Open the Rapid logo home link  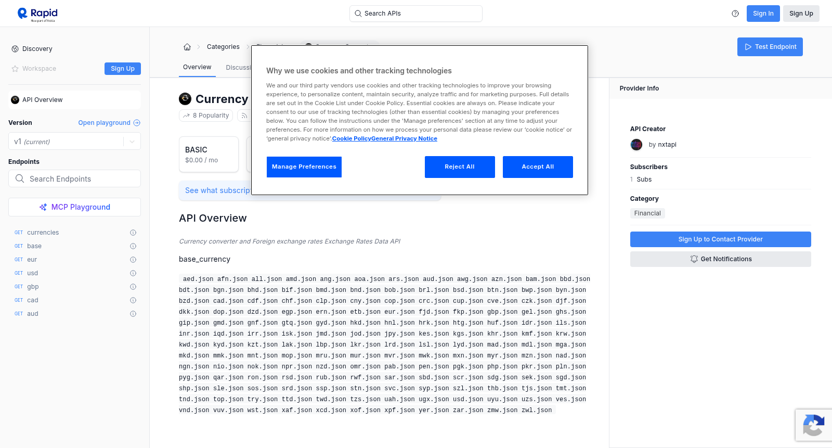click(x=37, y=14)
